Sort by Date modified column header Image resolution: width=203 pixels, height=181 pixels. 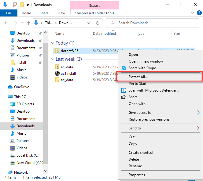point(104,34)
